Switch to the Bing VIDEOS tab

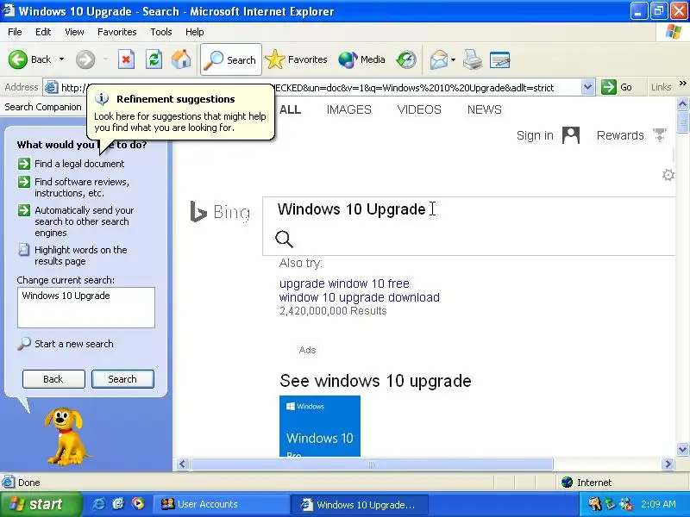(419, 109)
